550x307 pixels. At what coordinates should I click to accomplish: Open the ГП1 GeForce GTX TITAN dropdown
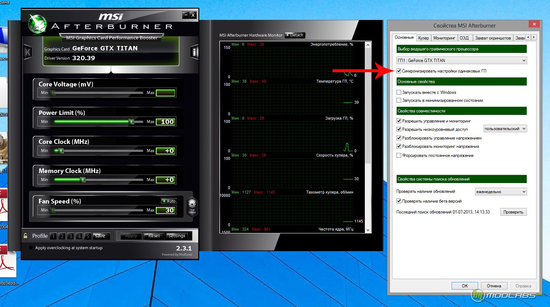461,61
